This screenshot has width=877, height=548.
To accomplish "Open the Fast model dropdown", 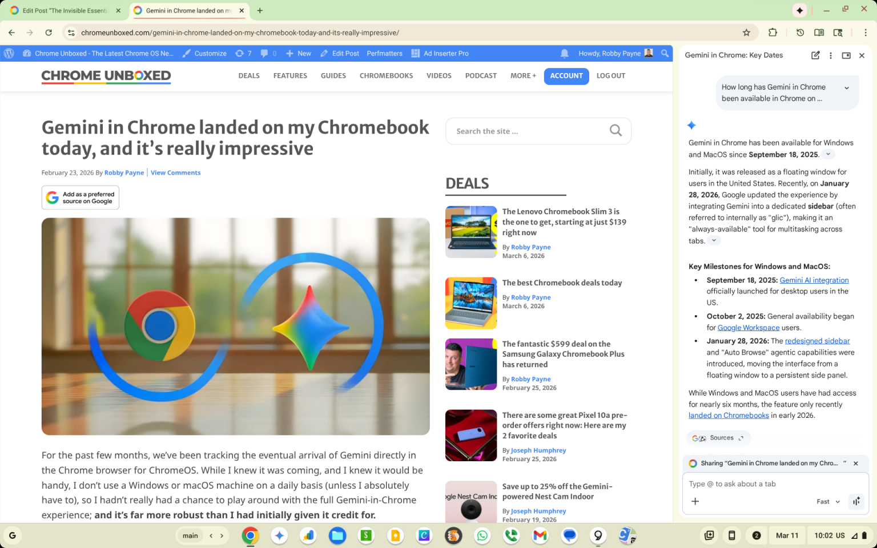I will click(828, 502).
